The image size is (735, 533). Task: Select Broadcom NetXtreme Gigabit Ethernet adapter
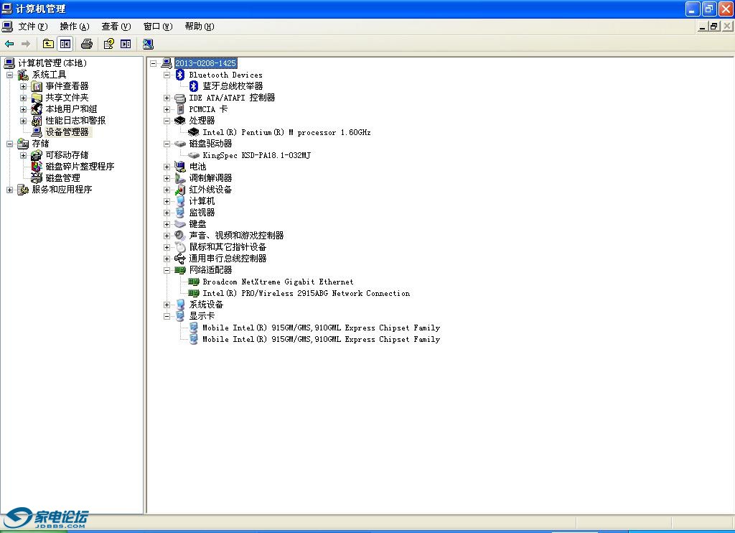pyautogui.click(x=278, y=282)
